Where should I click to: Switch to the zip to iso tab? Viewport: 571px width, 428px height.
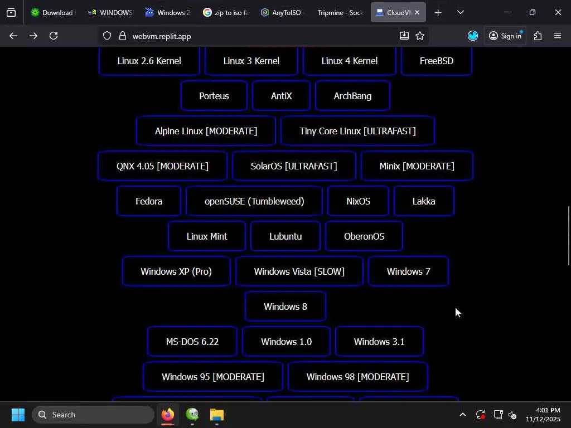tap(225, 12)
